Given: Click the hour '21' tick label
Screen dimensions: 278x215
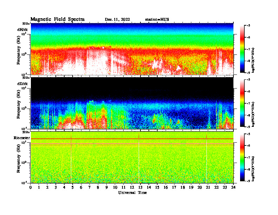Looking at the screenshot, I should [x=208, y=188].
